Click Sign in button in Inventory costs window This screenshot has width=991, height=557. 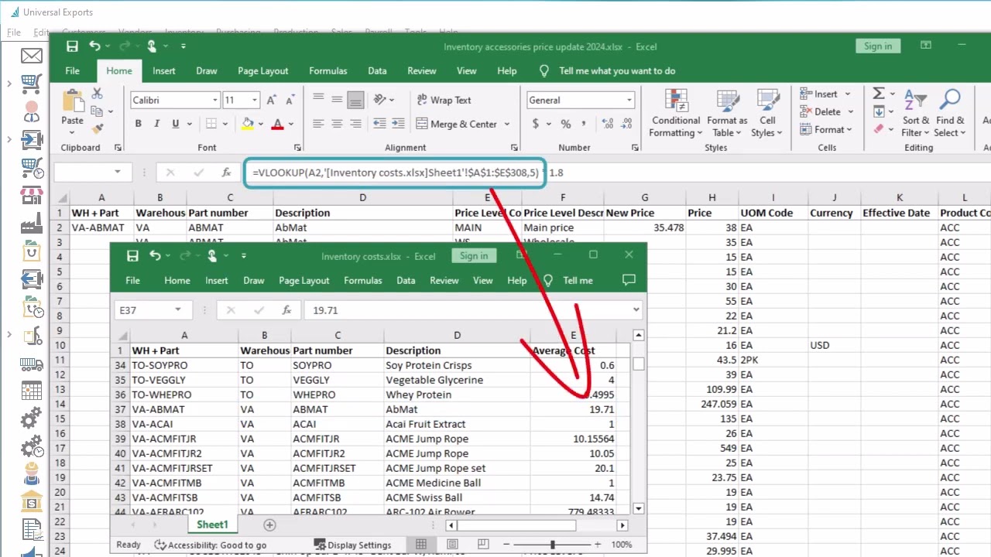tap(474, 256)
